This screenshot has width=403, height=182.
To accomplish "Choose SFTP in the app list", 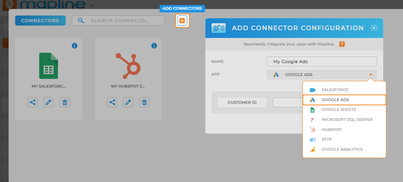I will tap(327, 139).
